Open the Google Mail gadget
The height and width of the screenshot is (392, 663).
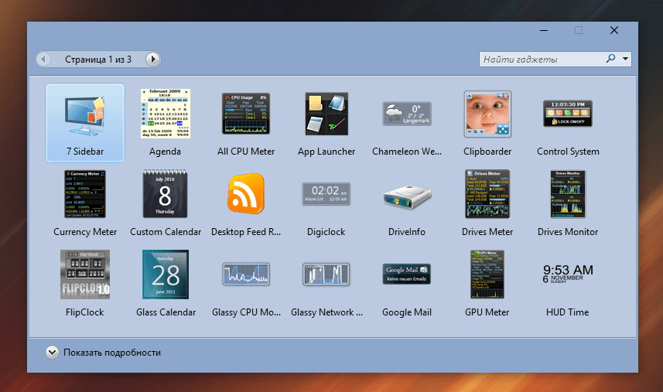(x=407, y=274)
